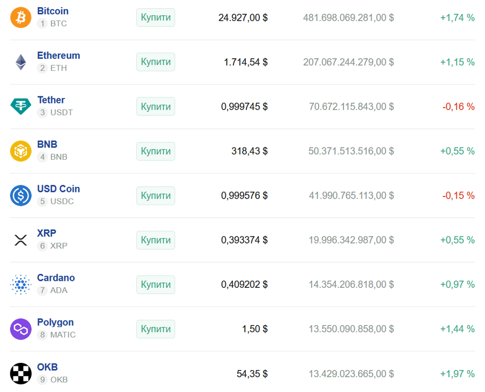
Task: Open the OKB coin name link
Action: (x=48, y=367)
